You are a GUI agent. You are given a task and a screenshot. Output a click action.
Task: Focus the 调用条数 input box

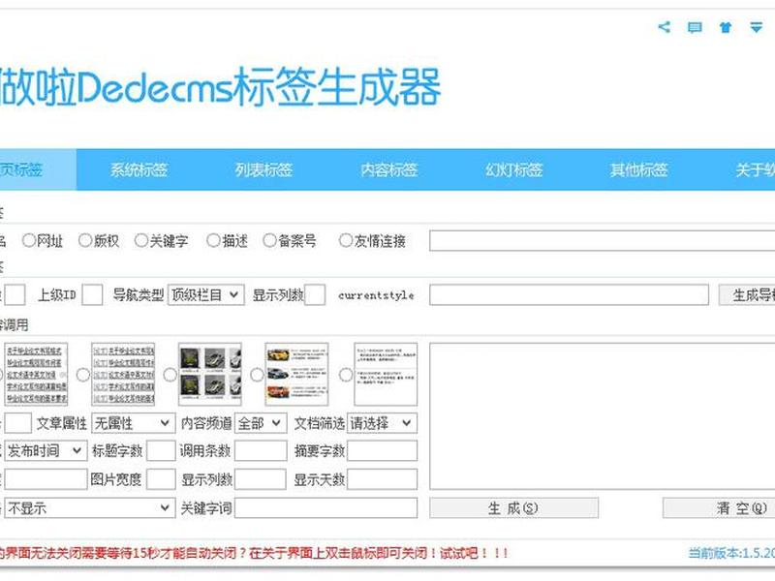point(261,450)
